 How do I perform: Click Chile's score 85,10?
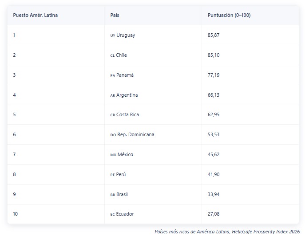[214, 55]
